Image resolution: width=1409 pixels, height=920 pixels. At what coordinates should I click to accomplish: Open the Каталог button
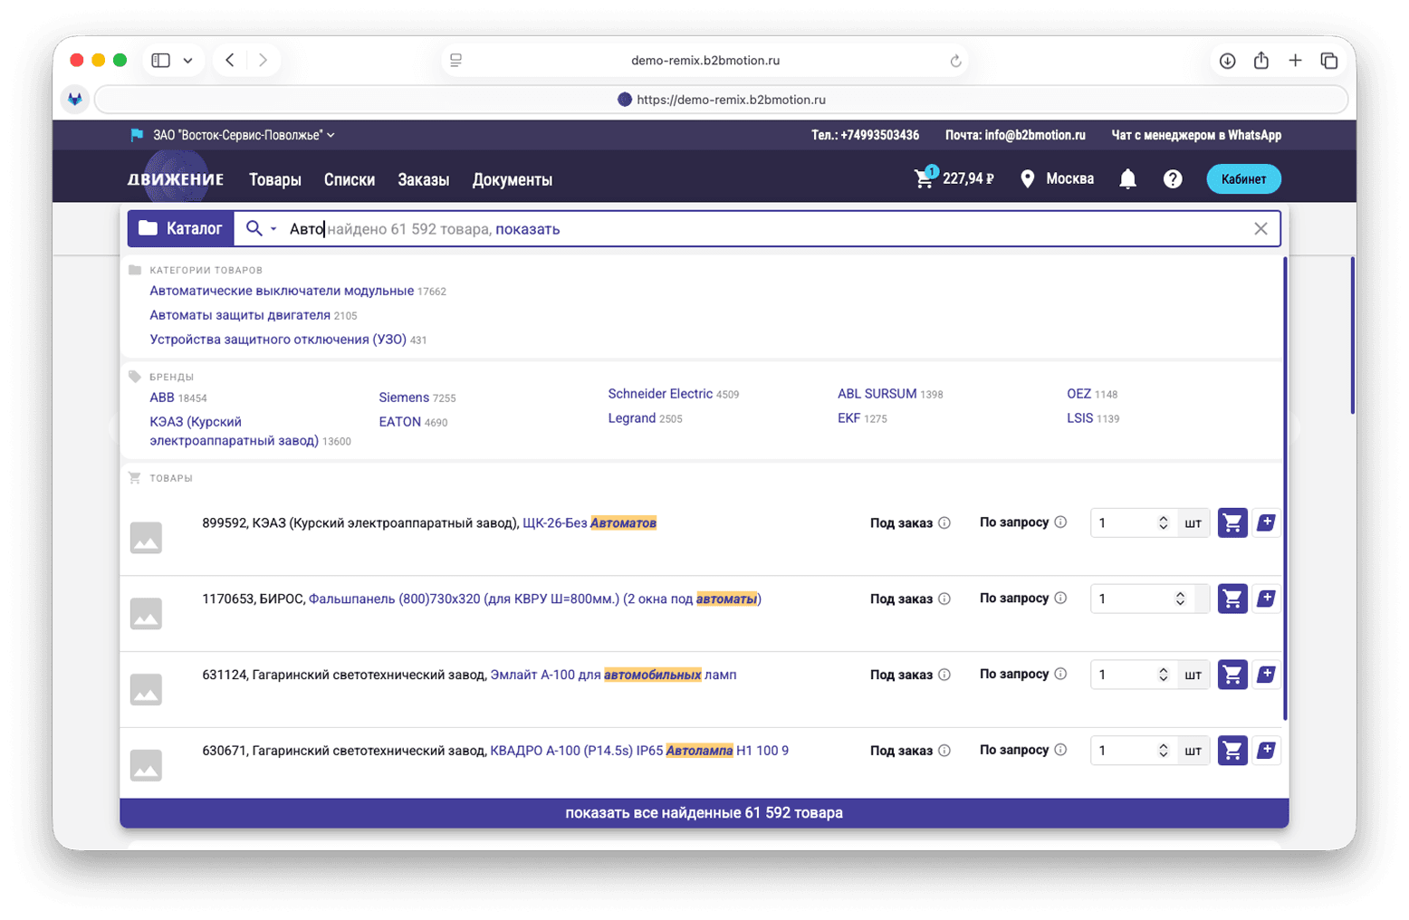181,229
